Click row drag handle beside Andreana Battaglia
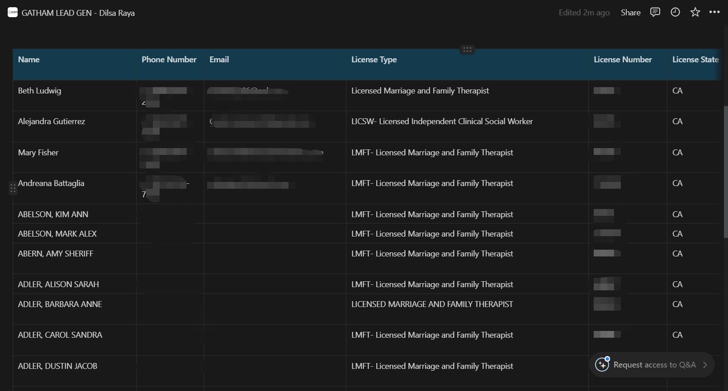 coord(13,188)
